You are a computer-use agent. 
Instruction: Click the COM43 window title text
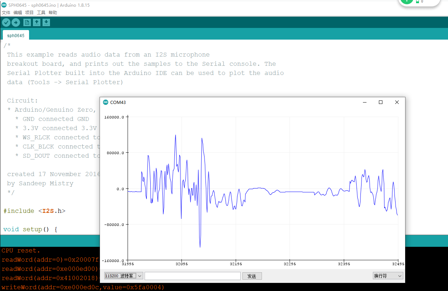[118, 103]
